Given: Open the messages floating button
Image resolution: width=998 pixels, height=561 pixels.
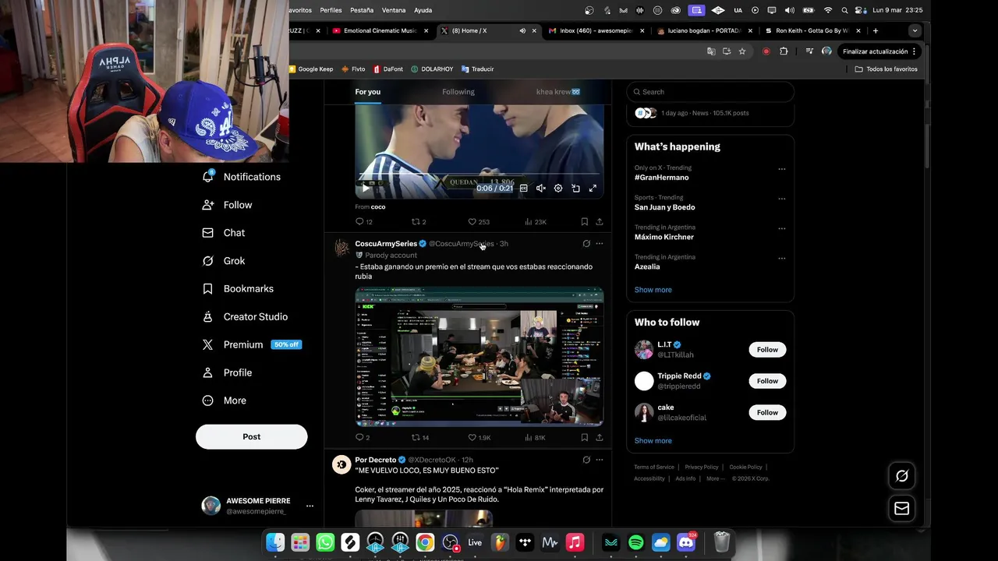Looking at the screenshot, I should 902,509.
